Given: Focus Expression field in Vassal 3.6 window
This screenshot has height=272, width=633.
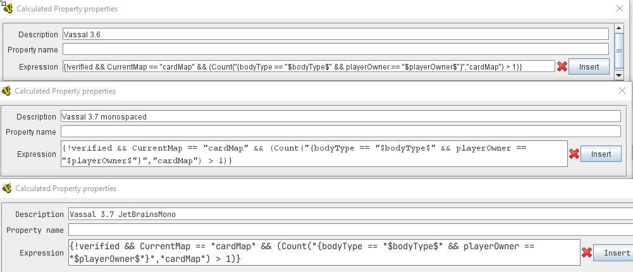Looking at the screenshot, I should click(309, 66).
